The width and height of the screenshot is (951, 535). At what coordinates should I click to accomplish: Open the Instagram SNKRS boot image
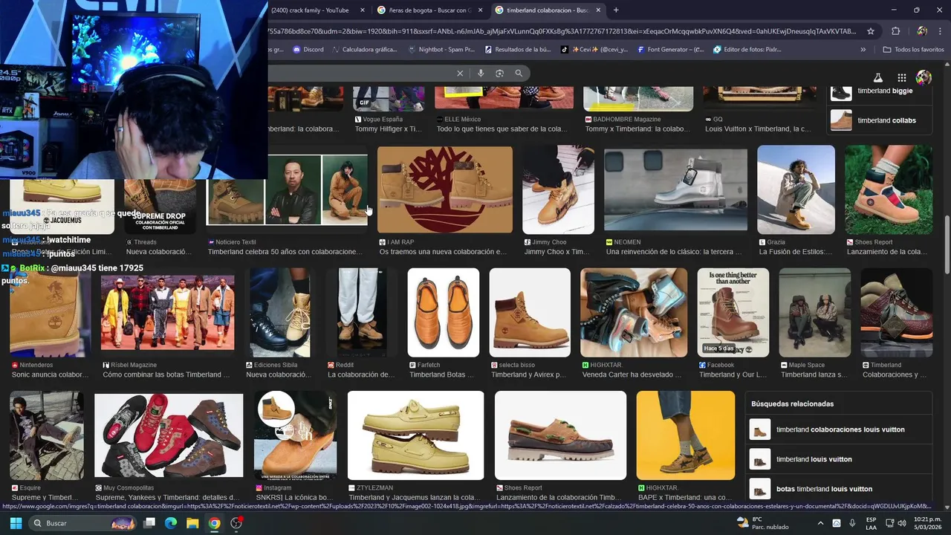click(x=296, y=435)
